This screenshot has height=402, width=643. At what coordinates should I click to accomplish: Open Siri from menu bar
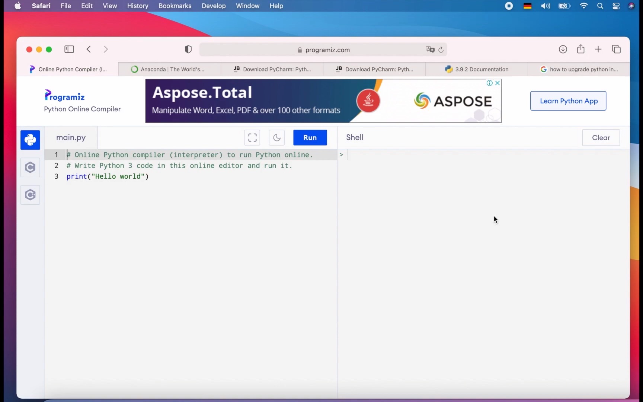[631, 6]
